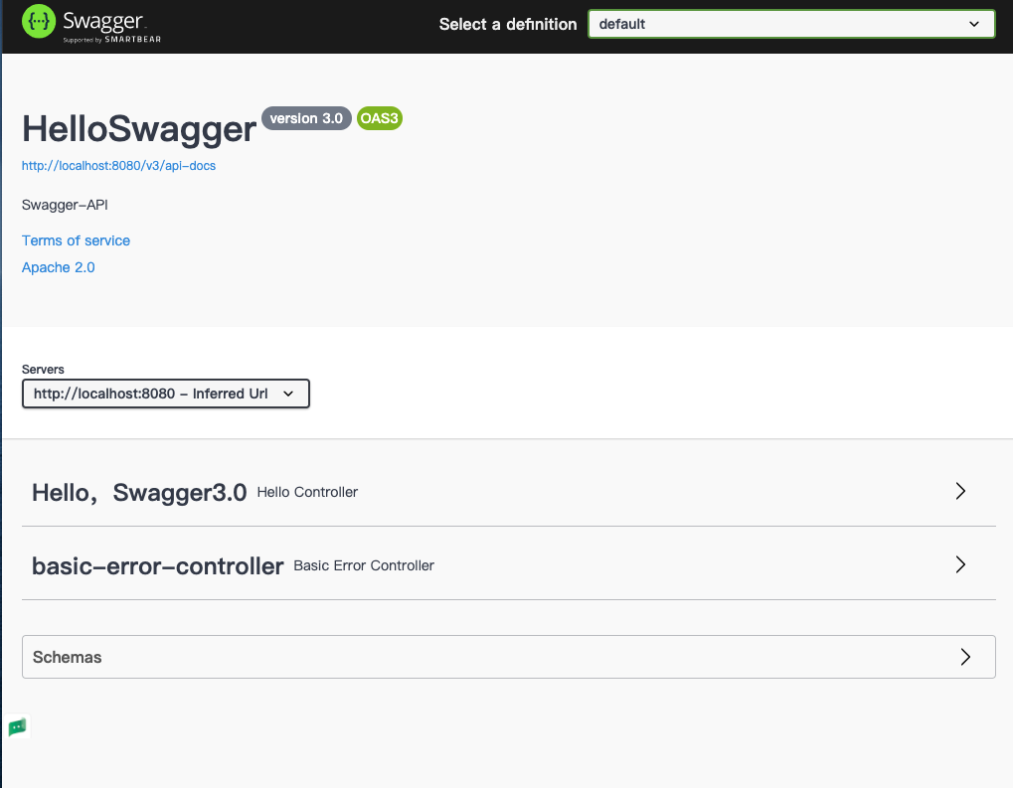Click the version 3.0 badge

(306, 118)
